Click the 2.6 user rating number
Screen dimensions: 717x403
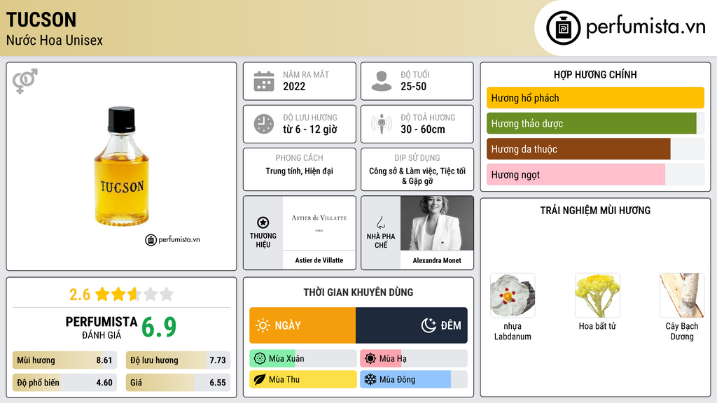tap(80, 295)
